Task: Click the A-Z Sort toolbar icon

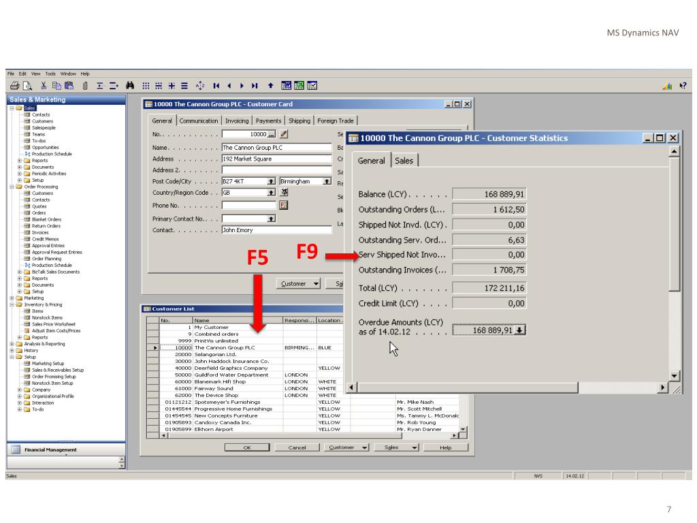Action: (201, 86)
